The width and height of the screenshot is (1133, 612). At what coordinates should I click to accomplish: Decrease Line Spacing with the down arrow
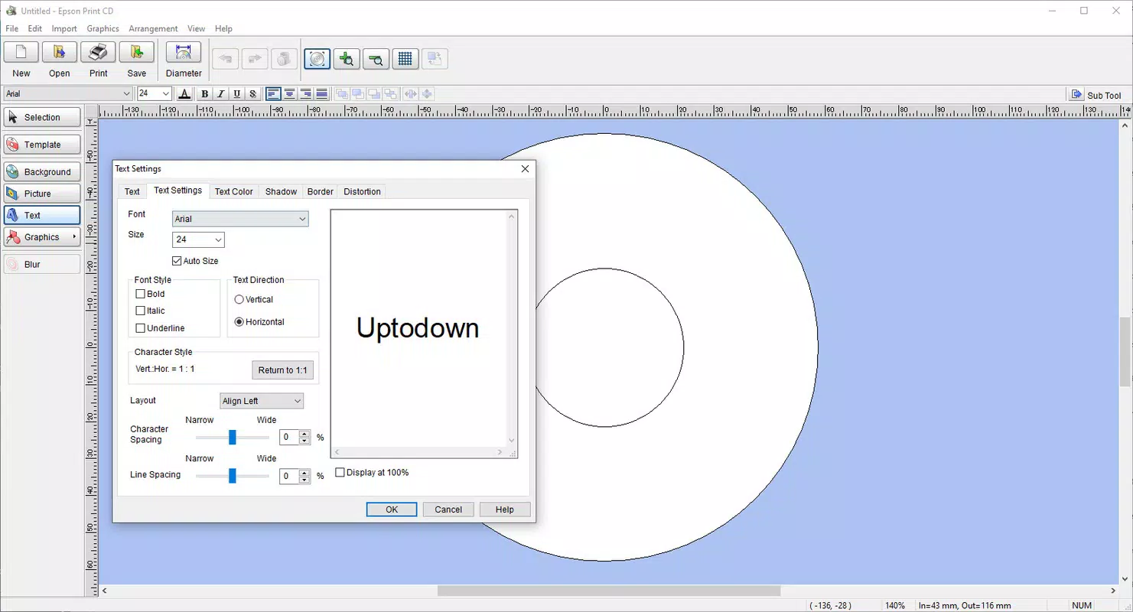point(304,480)
